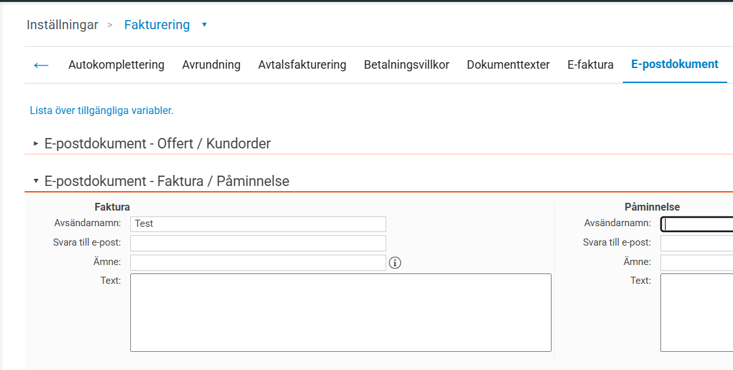Image resolution: width=733 pixels, height=370 pixels.
Task: Switch to the E-faktura tab
Action: point(590,65)
